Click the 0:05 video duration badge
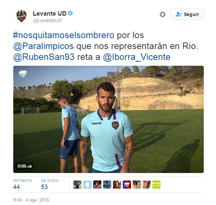 [24, 166]
